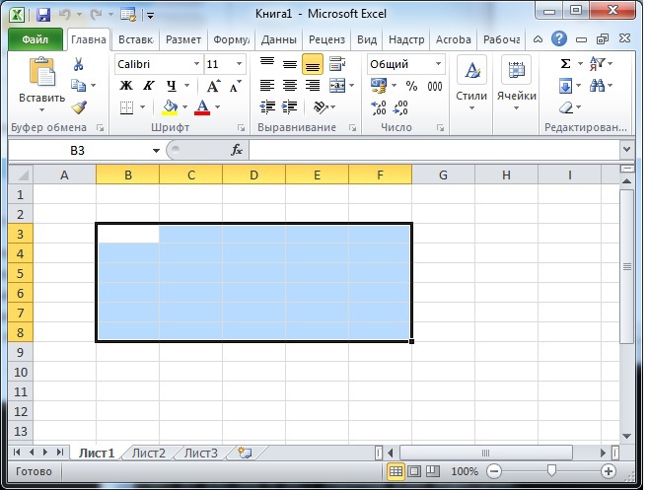Align text to top of cell
The image size is (648, 490).
click(267, 64)
